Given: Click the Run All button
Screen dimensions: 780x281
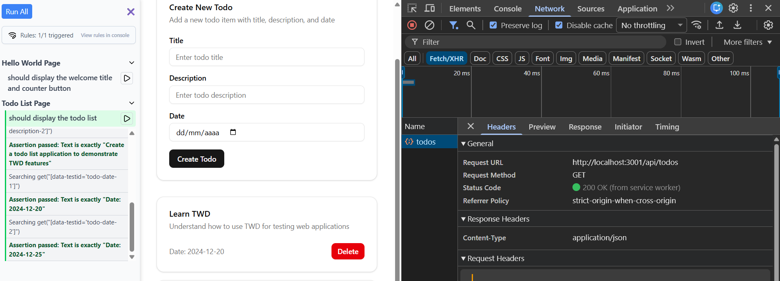Looking at the screenshot, I should (x=17, y=12).
